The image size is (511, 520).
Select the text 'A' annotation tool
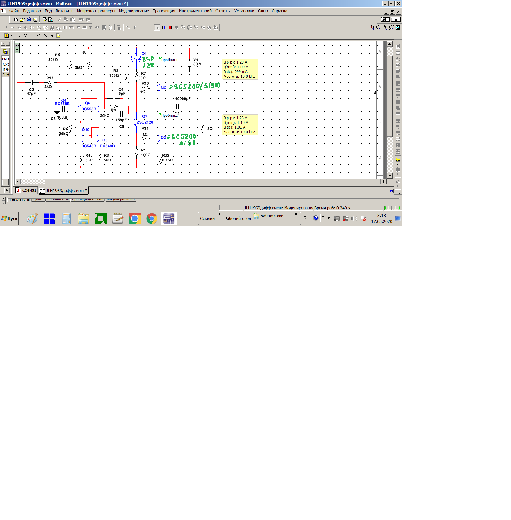point(52,36)
